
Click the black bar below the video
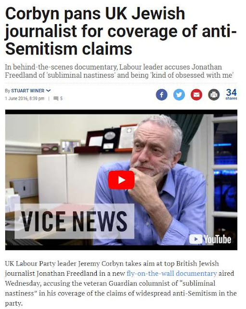point(121,248)
